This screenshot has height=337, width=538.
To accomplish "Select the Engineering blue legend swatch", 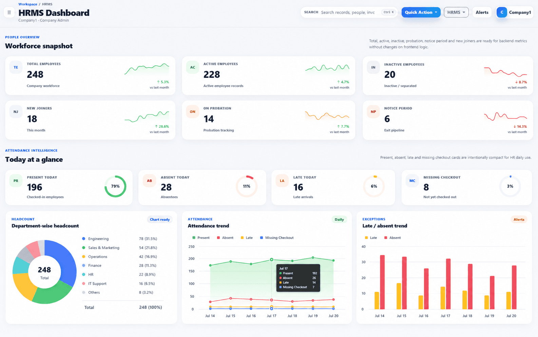I will [x=84, y=239].
